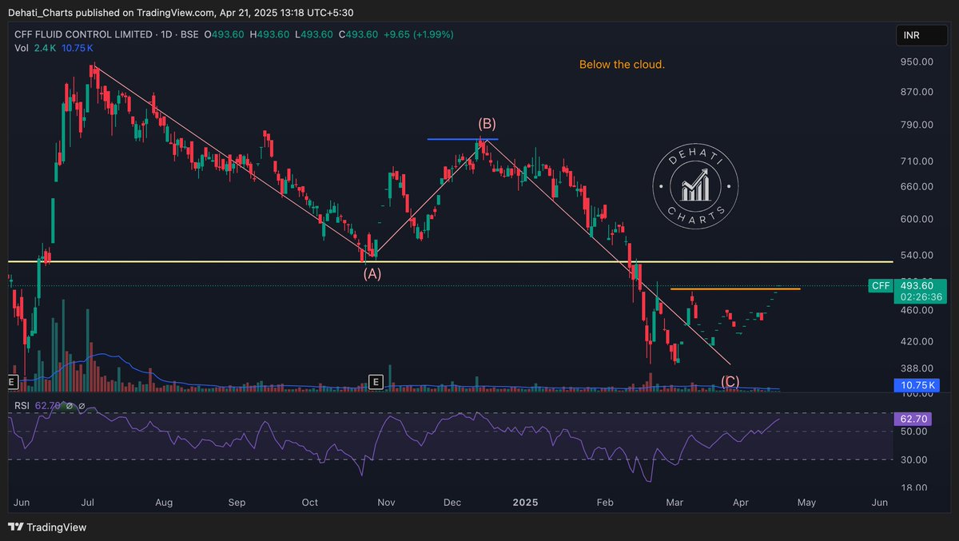Click the TradingView logo

click(46, 527)
